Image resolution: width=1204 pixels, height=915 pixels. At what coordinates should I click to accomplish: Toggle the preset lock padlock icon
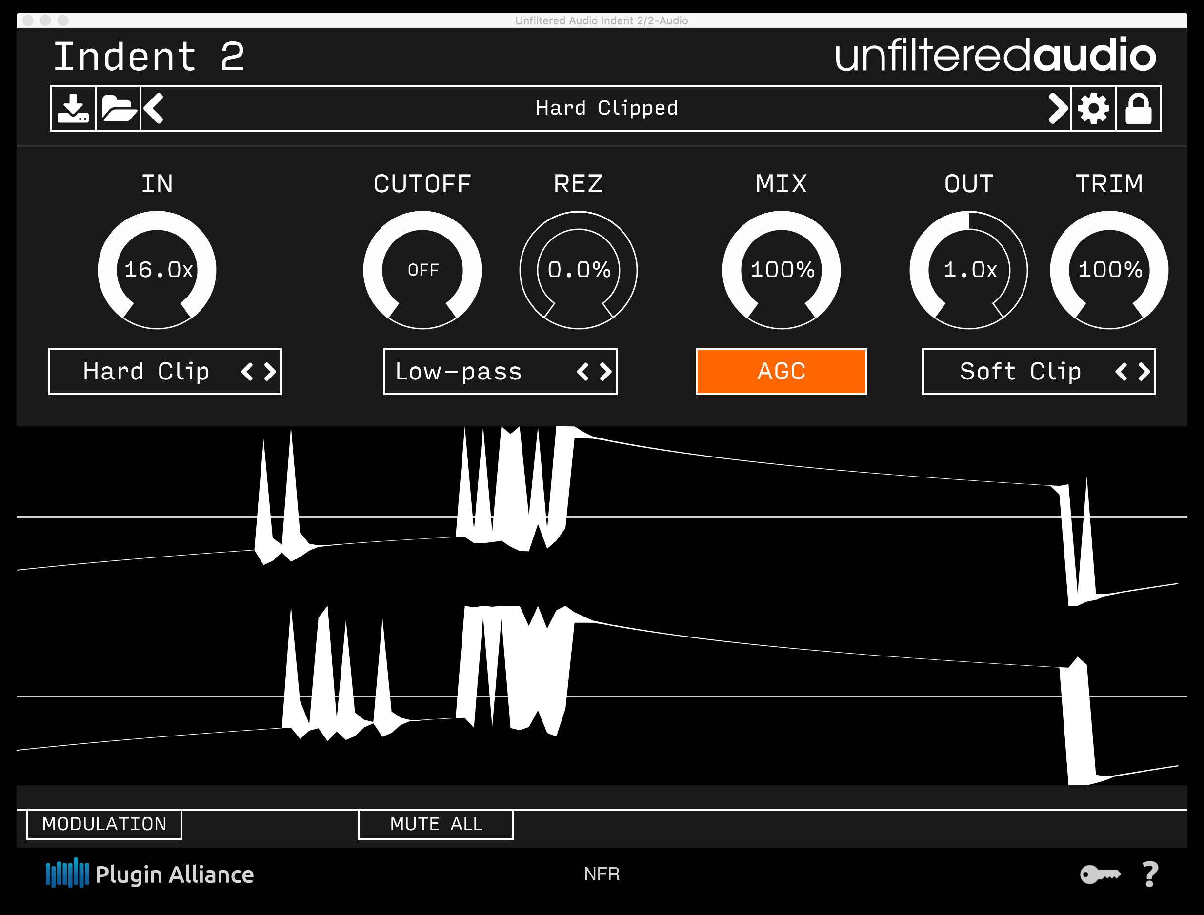1138,108
